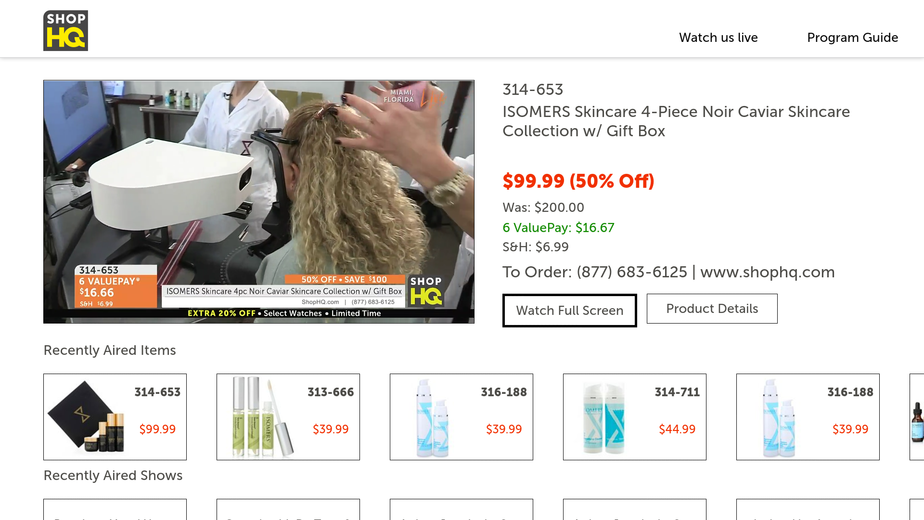Viewport: 924px width, 520px height.
Task: Select the partially visible dropper bottle item
Action: click(x=917, y=417)
